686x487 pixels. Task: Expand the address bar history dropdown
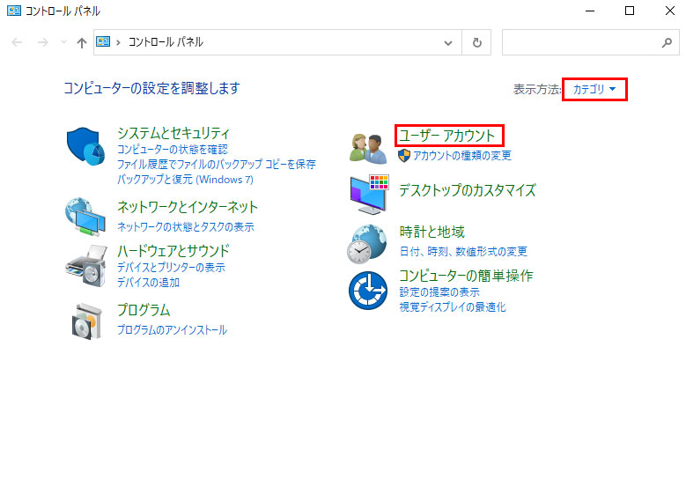448,42
